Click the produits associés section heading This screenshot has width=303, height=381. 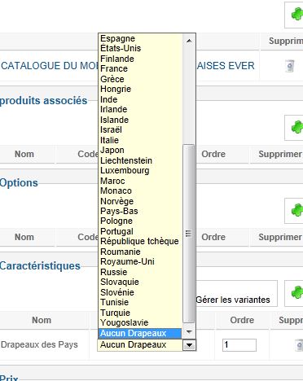tap(44, 101)
